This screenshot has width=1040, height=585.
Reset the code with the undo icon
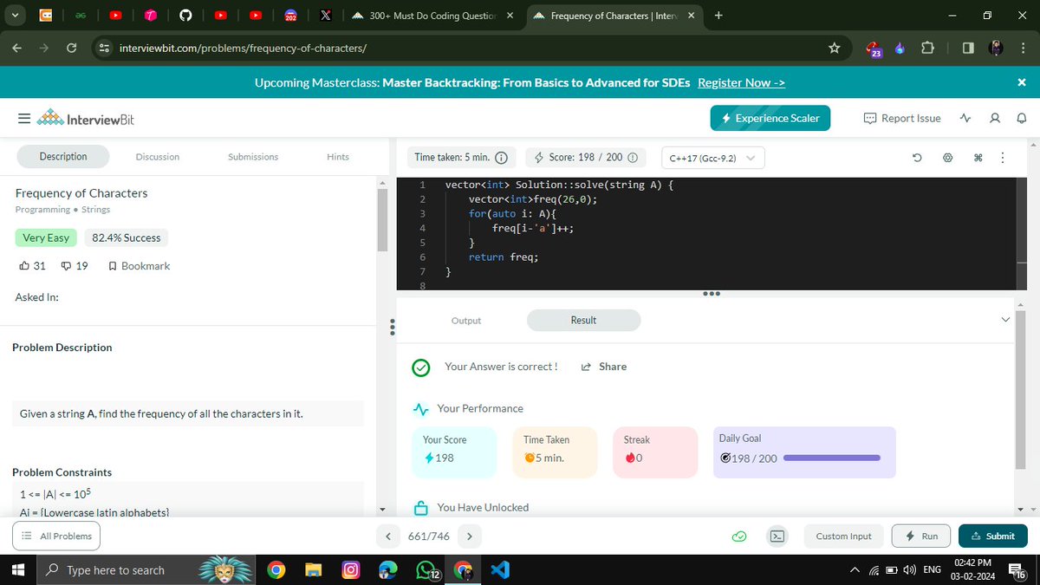point(917,158)
